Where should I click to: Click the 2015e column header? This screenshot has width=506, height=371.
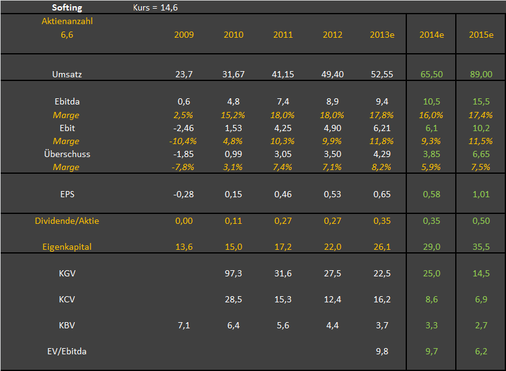pyautogui.click(x=481, y=35)
